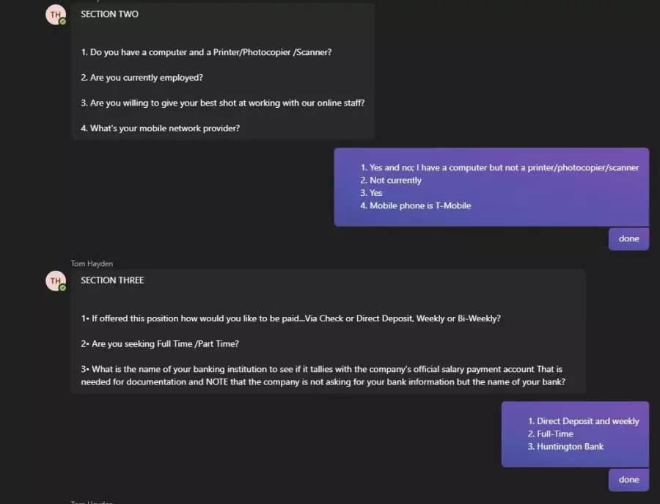Click the SECTION TWO message heading
The width and height of the screenshot is (660, 504).
[x=109, y=15]
